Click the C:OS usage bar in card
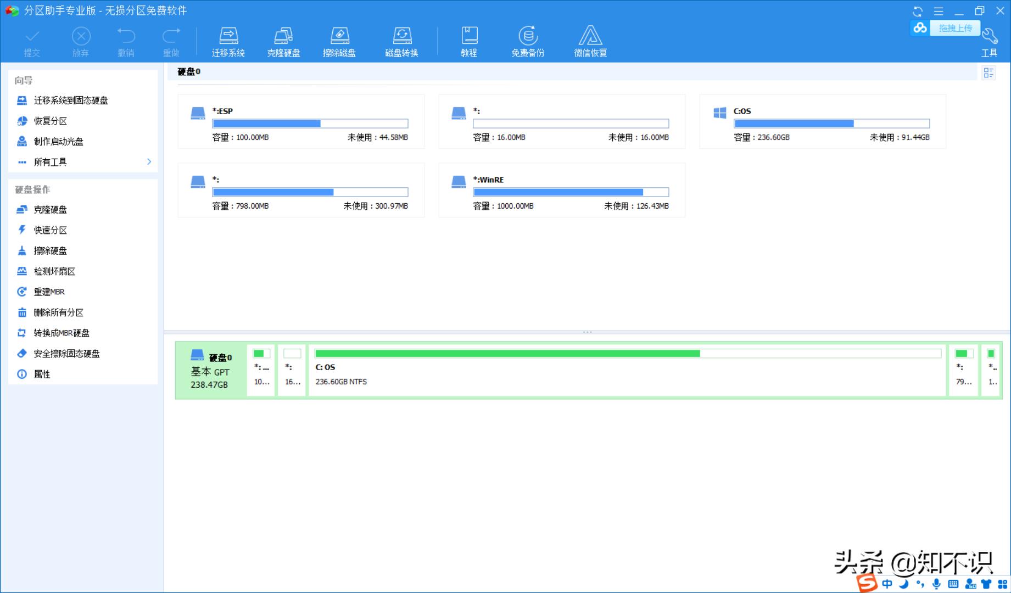The width and height of the screenshot is (1011, 593). [832, 124]
